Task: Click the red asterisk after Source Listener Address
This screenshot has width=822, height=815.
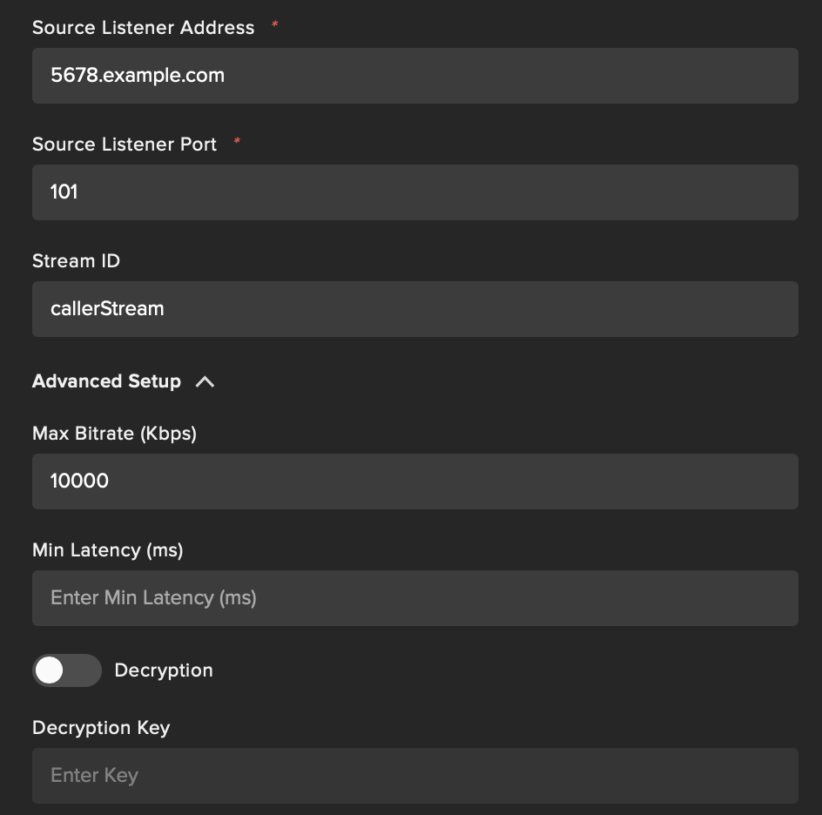Action: point(275,25)
